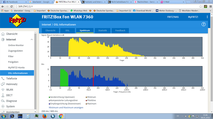Open the help question mark icon

click(204, 24)
